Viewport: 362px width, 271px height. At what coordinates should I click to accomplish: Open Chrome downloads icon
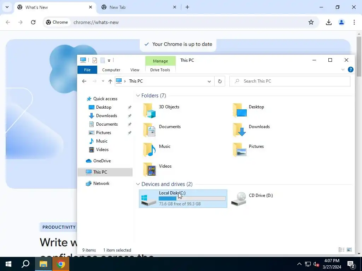(x=328, y=22)
